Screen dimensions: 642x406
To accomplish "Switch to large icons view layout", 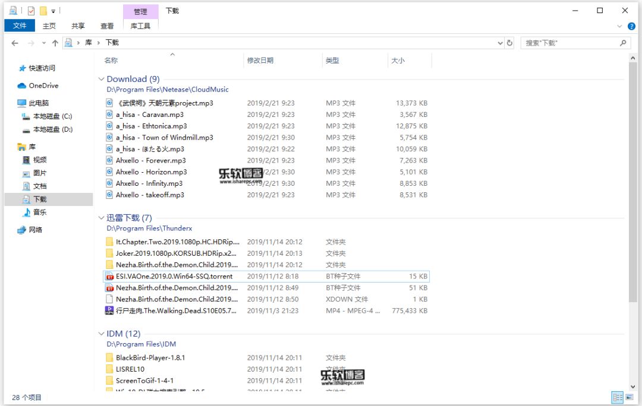I will [x=630, y=398].
